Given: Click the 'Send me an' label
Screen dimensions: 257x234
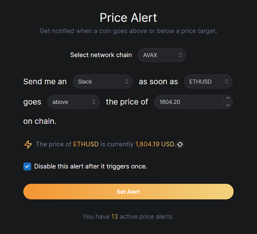Looking at the screenshot, I should 45,81.
